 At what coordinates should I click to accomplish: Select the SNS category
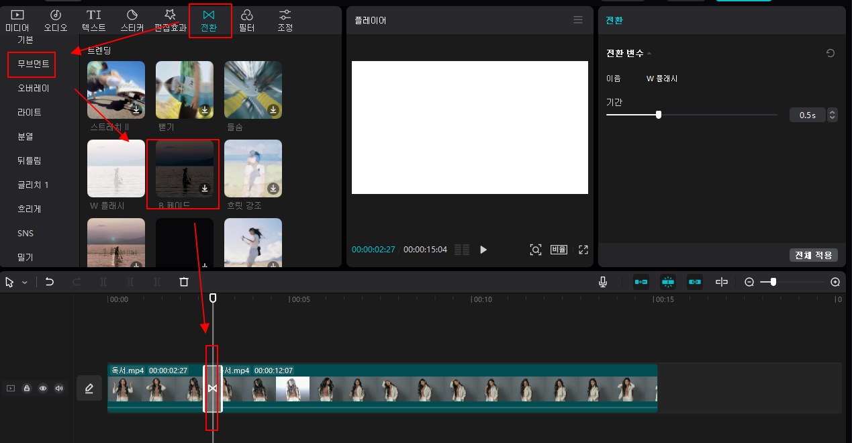[x=26, y=233]
